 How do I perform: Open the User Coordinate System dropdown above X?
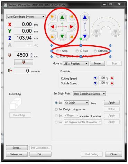26,17
